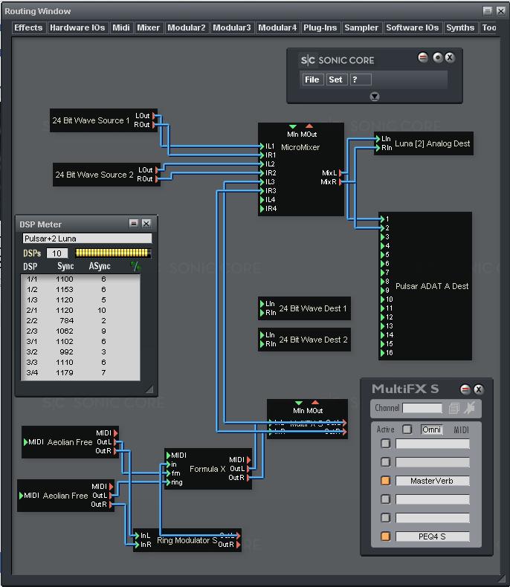Open the first empty effect slot field
This screenshot has height=587, width=510.
pyautogui.click(x=433, y=444)
